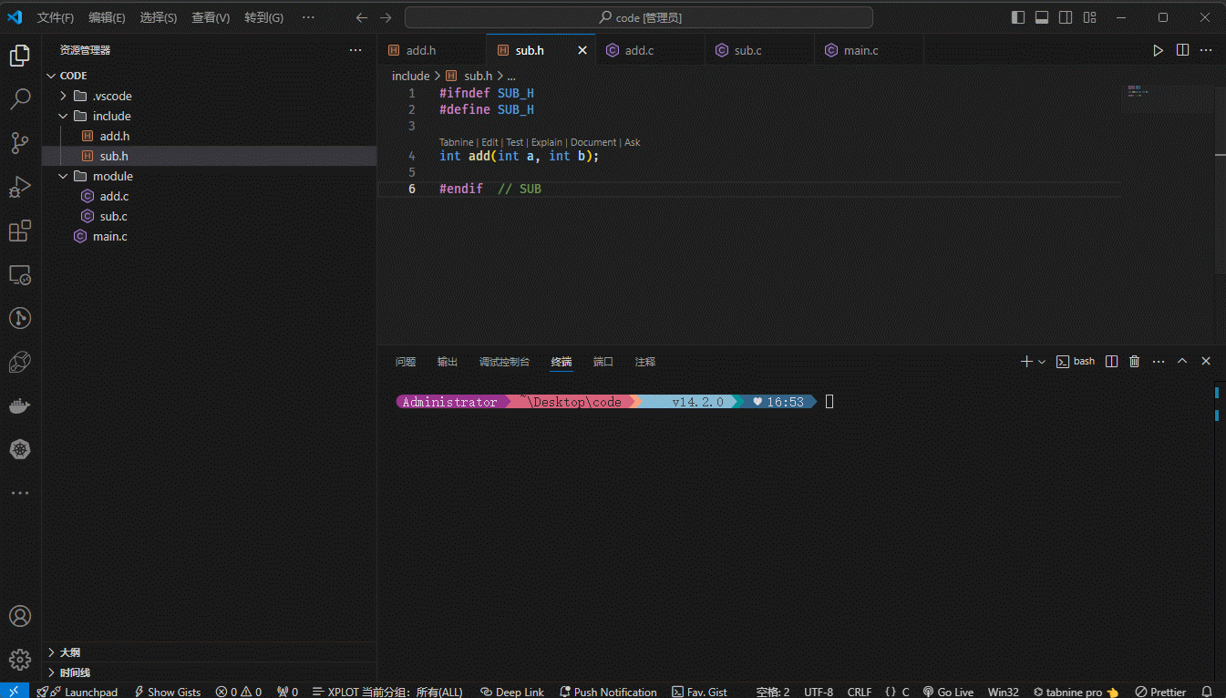The height and width of the screenshot is (698, 1226).
Task: Click the Explain code lens link
Action: tap(546, 142)
